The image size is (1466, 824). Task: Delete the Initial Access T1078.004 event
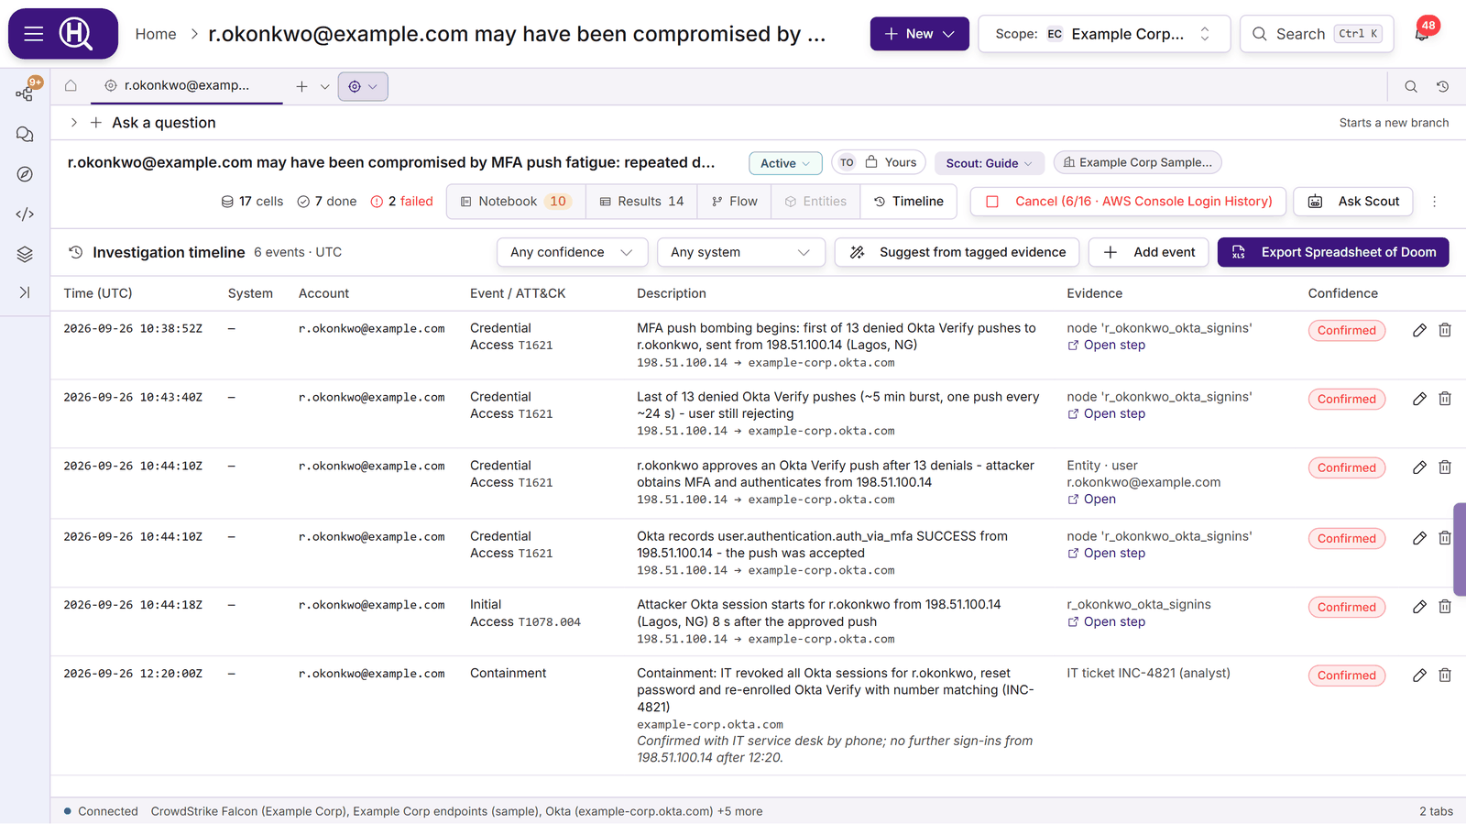(1445, 607)
